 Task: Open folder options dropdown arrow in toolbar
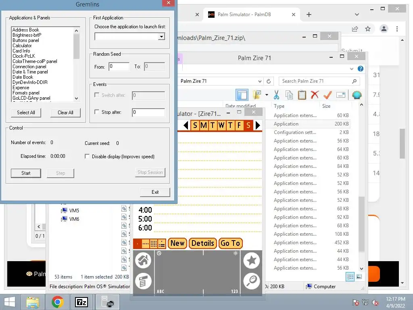pyautogui.click(x=267, y=95)
